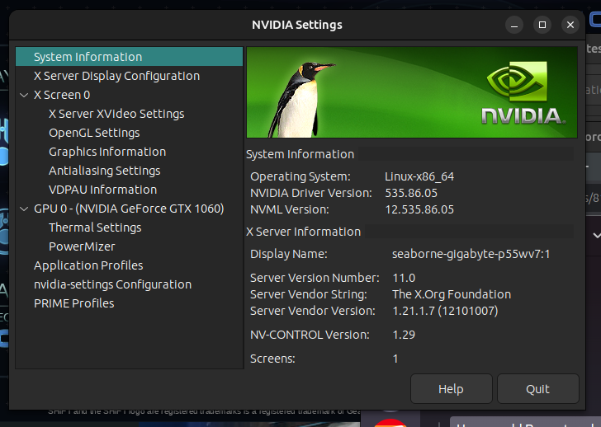Click the NV-CONTROL version value 1.29
Screen dimensions: 601x427
click(x=404, y=335)
